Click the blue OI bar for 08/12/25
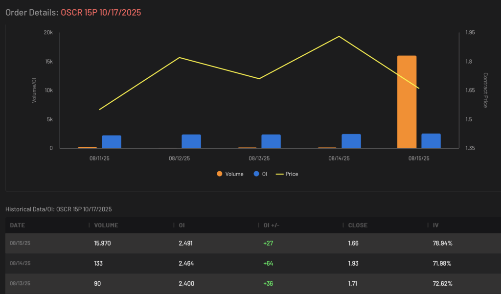The width and height of the screenshot is (501, 294). click(191, 141)
